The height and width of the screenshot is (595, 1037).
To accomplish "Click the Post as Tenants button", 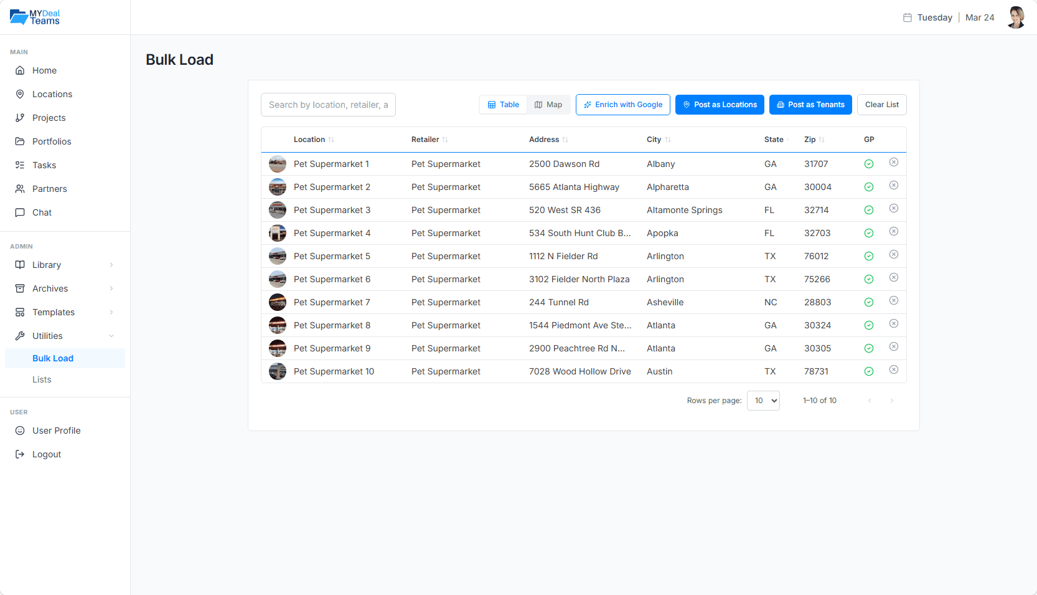I will click(x=810, y=105).
